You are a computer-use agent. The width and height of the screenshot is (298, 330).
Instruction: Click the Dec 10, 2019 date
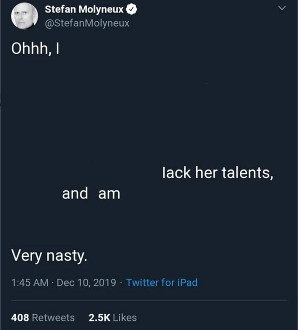coord(86,282)
